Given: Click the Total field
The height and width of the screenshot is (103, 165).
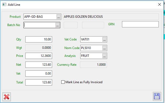Looking at the screenshot, I should tap(39, 82).
